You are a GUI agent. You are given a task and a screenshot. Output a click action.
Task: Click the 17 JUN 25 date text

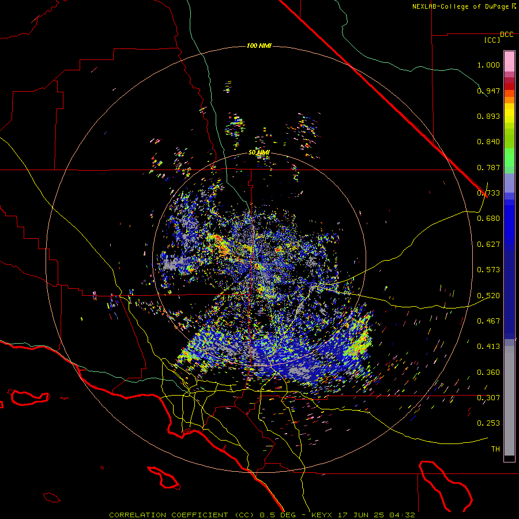tap(362, 515)
